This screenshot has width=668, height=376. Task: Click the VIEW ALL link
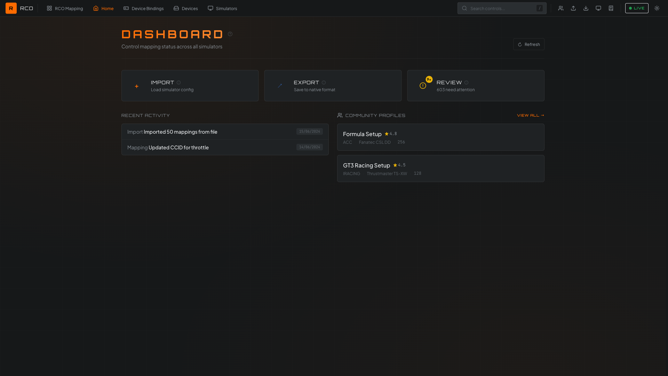pyautogui.click(x=531, y=116)
